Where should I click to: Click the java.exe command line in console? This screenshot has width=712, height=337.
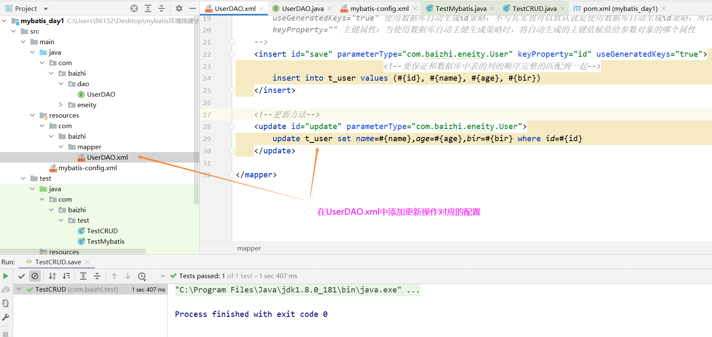pyautogui.click(x=297, y=290)
